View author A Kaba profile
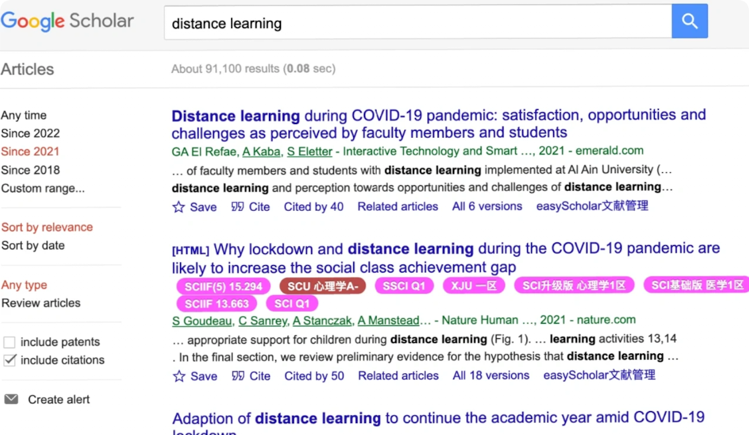Image resolution: width=749 pixels, height=435 pixels. (x=262, y=152)
